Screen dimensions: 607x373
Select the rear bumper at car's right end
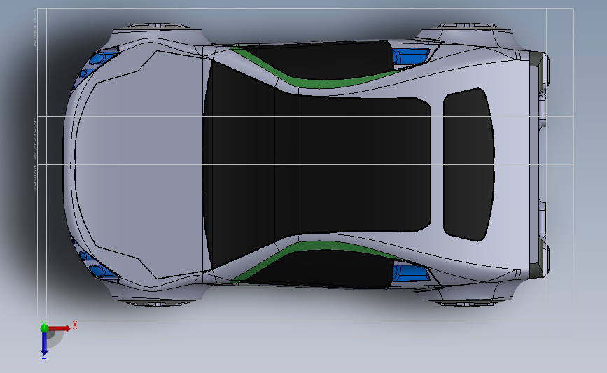pyautogui.click(x=540, y=164)
